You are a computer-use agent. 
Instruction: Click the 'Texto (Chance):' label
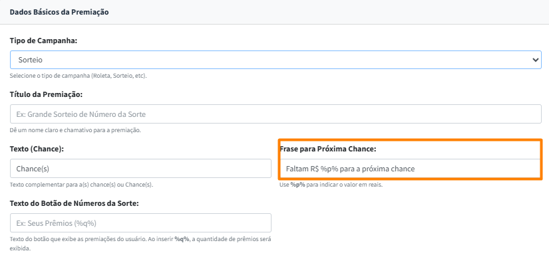point(37,149)
